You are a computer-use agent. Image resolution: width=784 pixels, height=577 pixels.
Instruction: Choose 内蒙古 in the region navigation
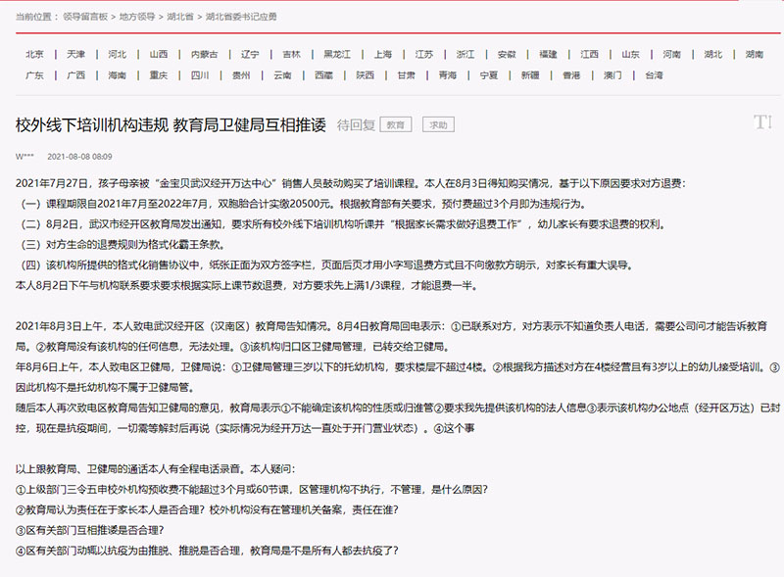pos(204,54)
